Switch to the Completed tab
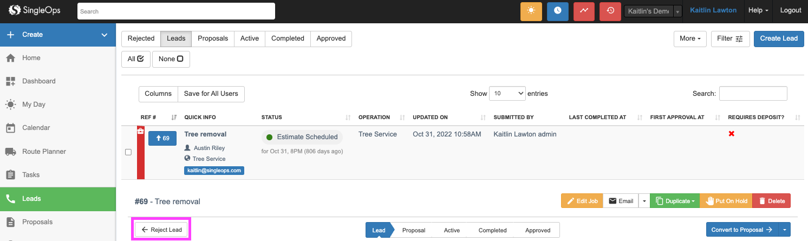This screenshot has height=241, width=808. [x=288, y=38]
